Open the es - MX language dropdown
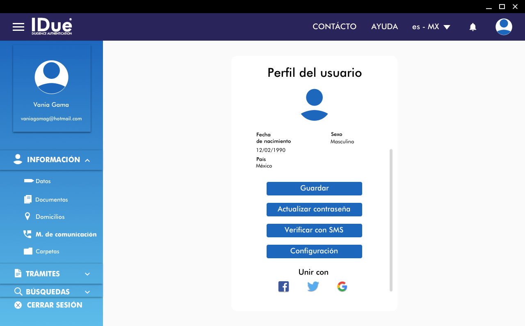This screenshot has height=326, width=525. point(431,27)
